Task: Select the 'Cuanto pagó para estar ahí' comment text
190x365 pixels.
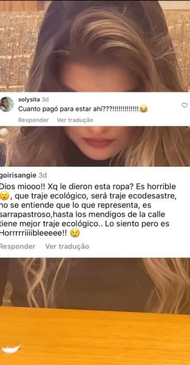Action: pos(83,109)
